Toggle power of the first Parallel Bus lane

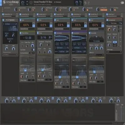(x=3, y=14)
